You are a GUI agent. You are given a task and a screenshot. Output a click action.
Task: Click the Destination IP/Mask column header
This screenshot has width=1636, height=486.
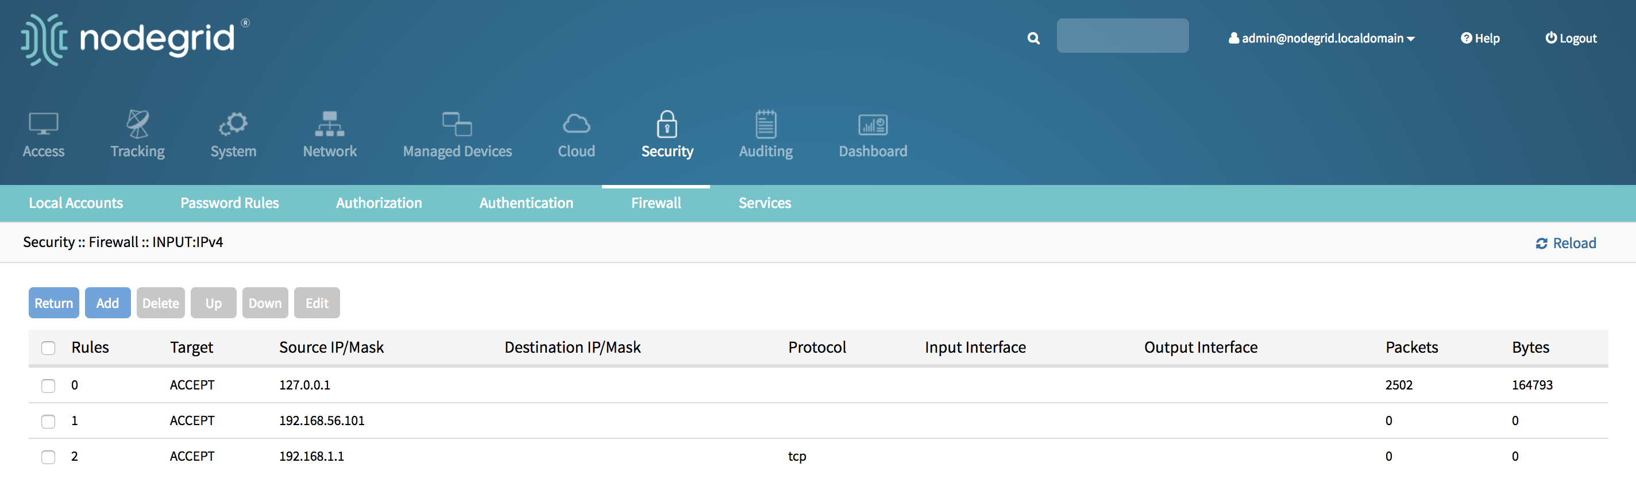pyautogui.click(x=572, y=348)
